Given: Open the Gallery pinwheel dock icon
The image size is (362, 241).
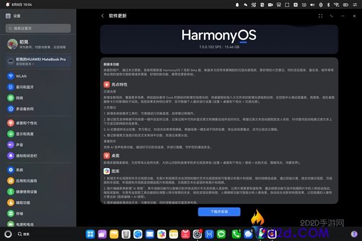Looking at the screenshot, I should 162,234.
